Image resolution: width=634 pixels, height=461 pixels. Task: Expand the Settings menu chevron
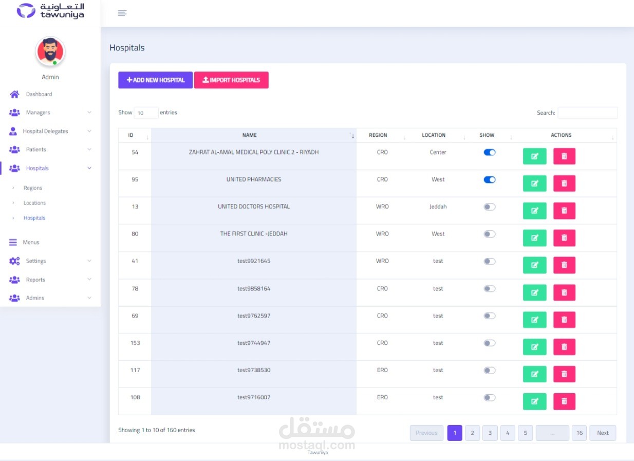tap(89, 261)
